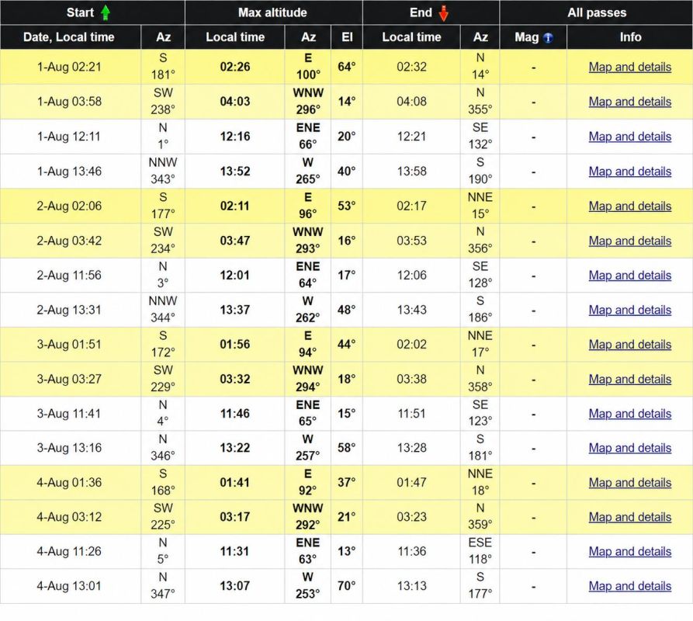Click max altitude time '11:46'
Screen dimensions: 693x621
point(235,413)
